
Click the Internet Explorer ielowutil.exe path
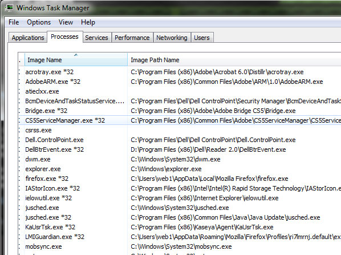[205, 198]
